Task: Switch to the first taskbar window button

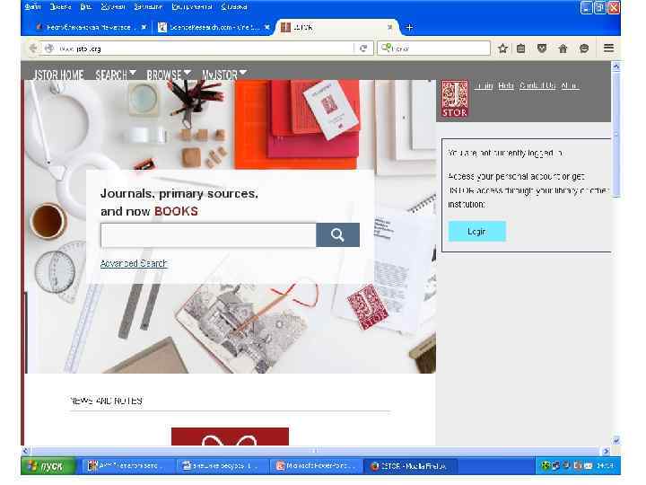Action: (128, 466)
